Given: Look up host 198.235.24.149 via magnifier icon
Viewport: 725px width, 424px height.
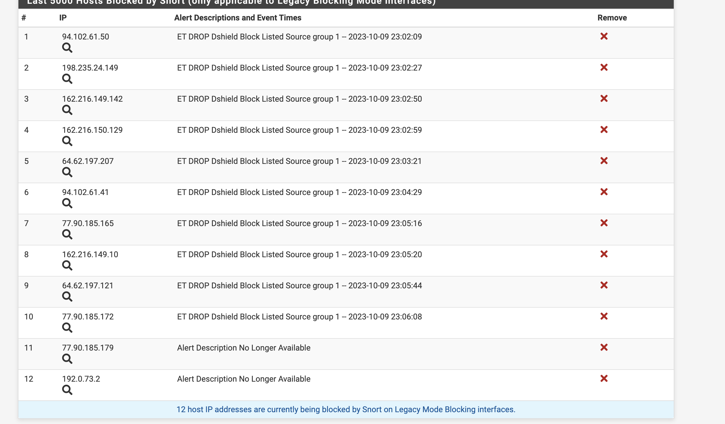Looking at the screenshot, I should [x=67, y=79].
